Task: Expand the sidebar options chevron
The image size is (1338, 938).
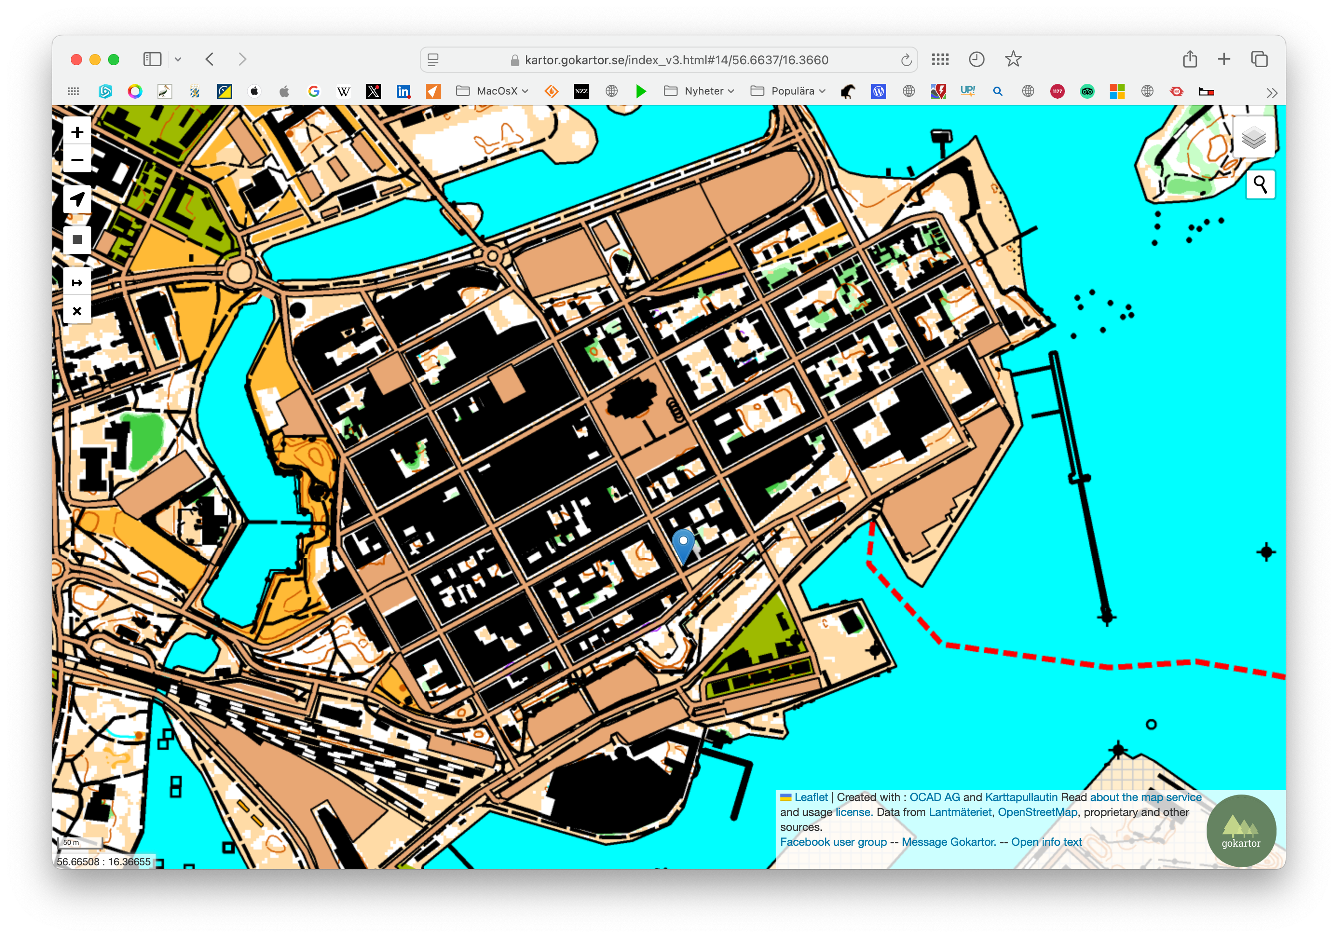Action: [x=178, y=60]
